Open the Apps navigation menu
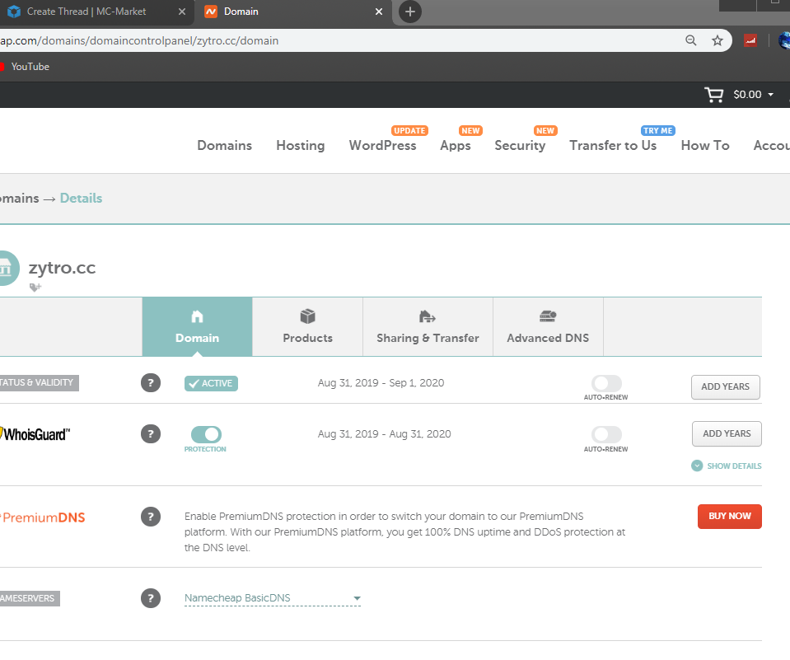790x660 pixels. pyautogui.click(x=456, y=146)
